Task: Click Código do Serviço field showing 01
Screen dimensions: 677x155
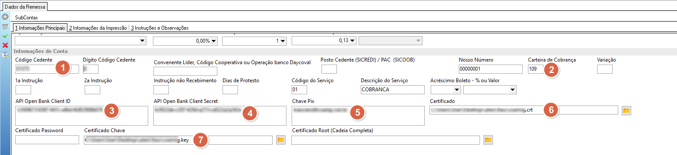Action: pos(299,90)
